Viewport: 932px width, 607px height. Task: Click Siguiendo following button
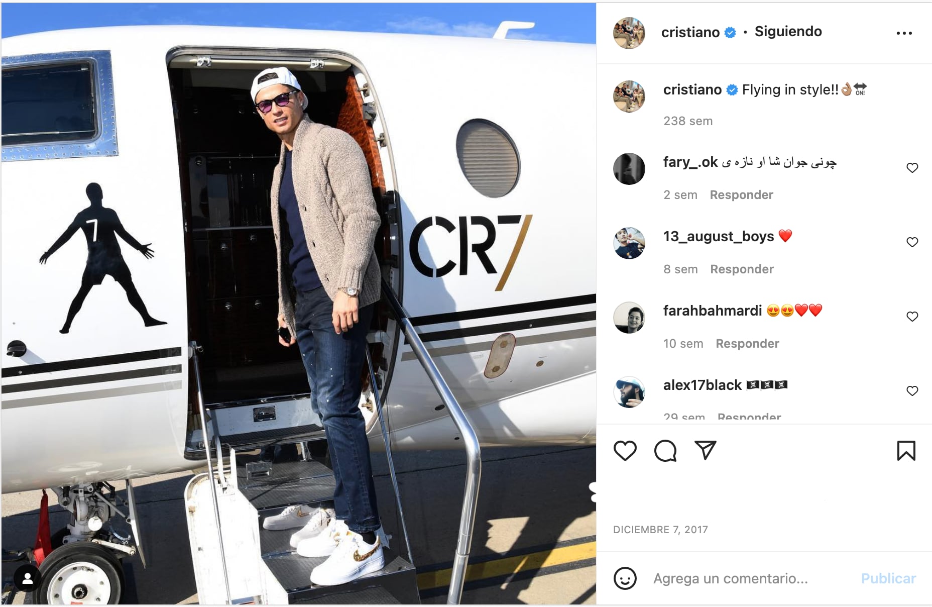coord(788,32)
